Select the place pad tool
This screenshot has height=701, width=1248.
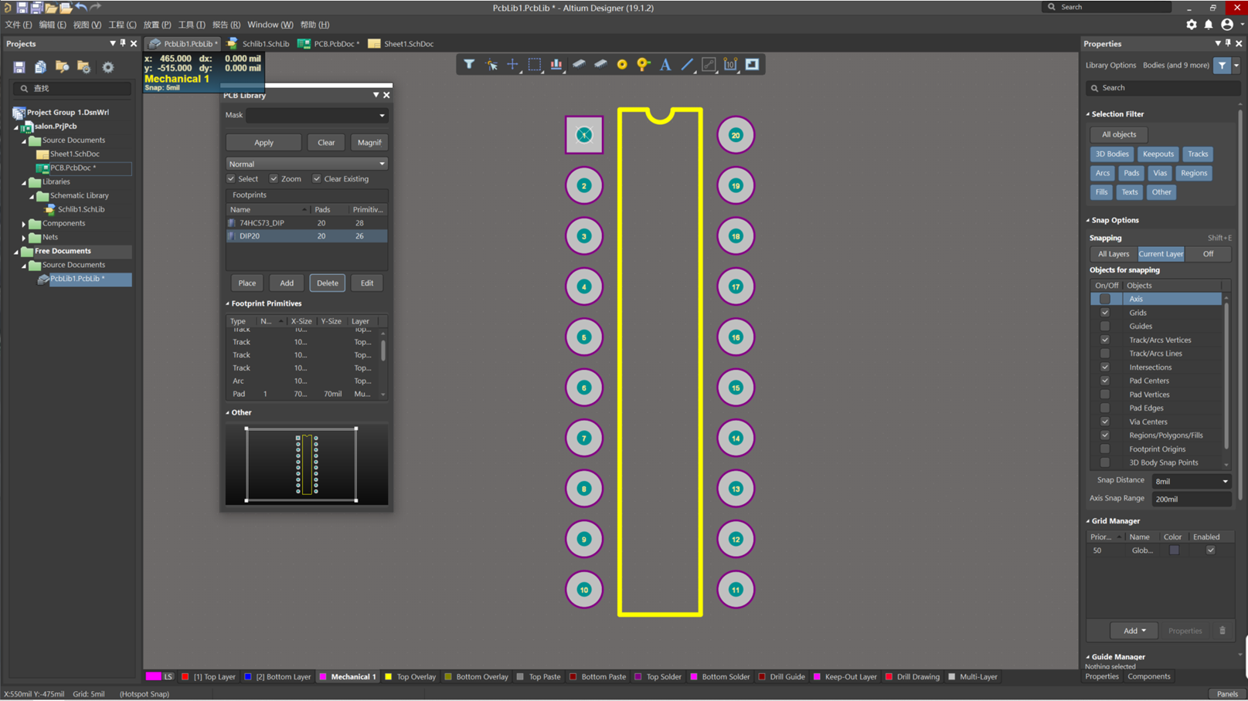pos(622,64)
